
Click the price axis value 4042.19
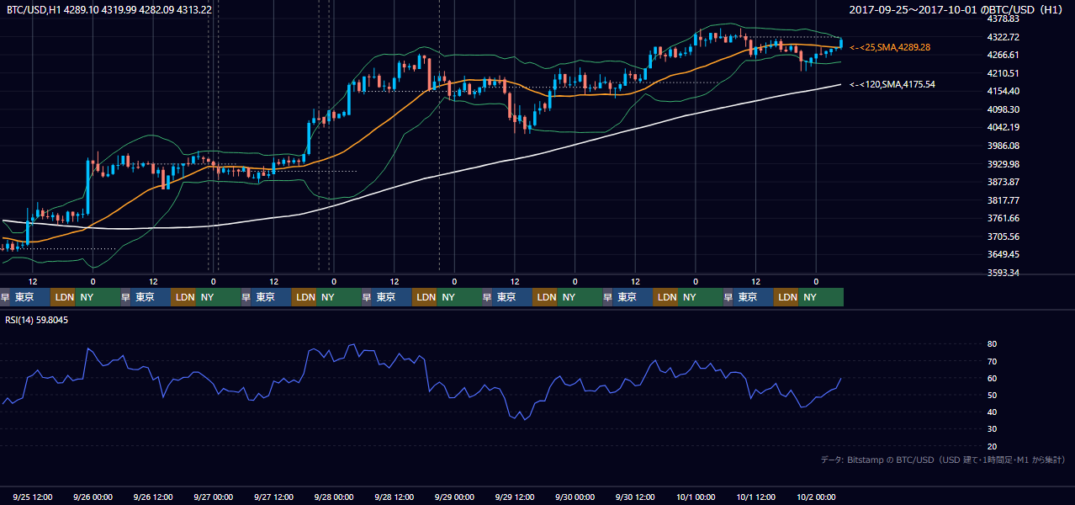1002,127
